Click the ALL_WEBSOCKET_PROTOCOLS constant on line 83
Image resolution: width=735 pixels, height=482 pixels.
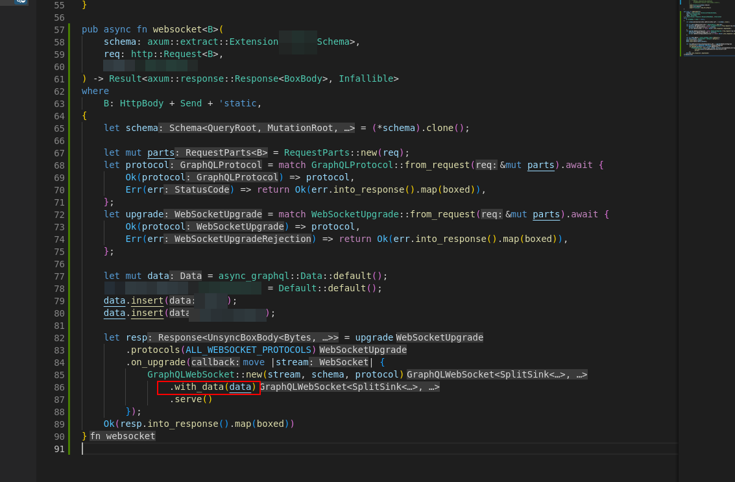[x=248, y=350]
